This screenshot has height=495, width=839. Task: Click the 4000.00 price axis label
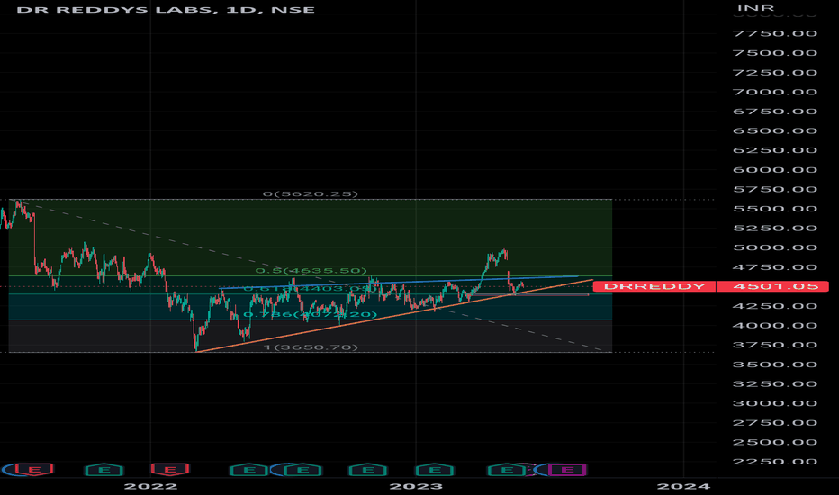point(775,325)
